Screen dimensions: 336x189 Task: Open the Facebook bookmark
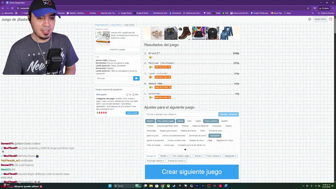coord(175,13)
